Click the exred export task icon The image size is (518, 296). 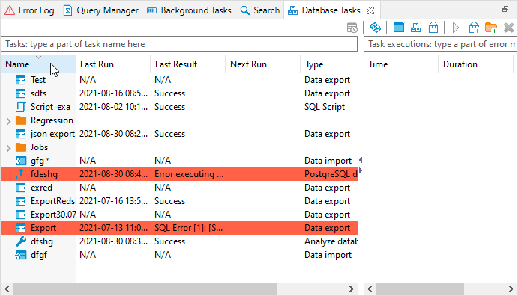click(21, 188)
